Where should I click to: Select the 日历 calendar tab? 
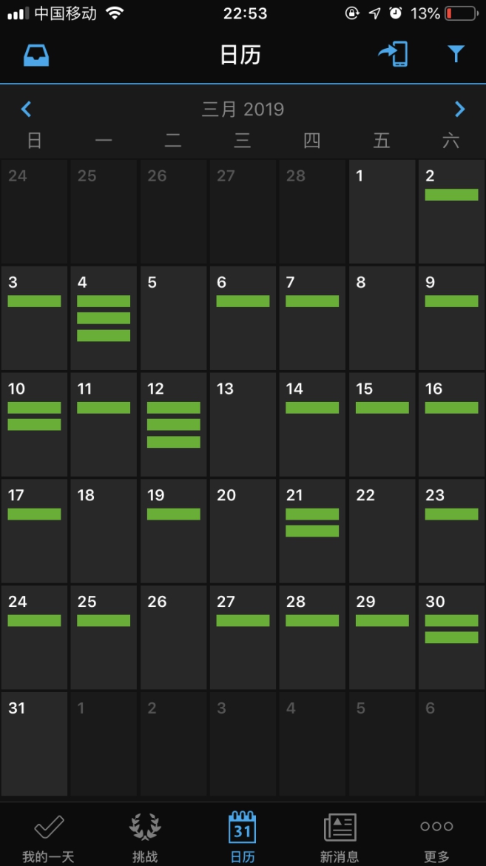point(243,836)
